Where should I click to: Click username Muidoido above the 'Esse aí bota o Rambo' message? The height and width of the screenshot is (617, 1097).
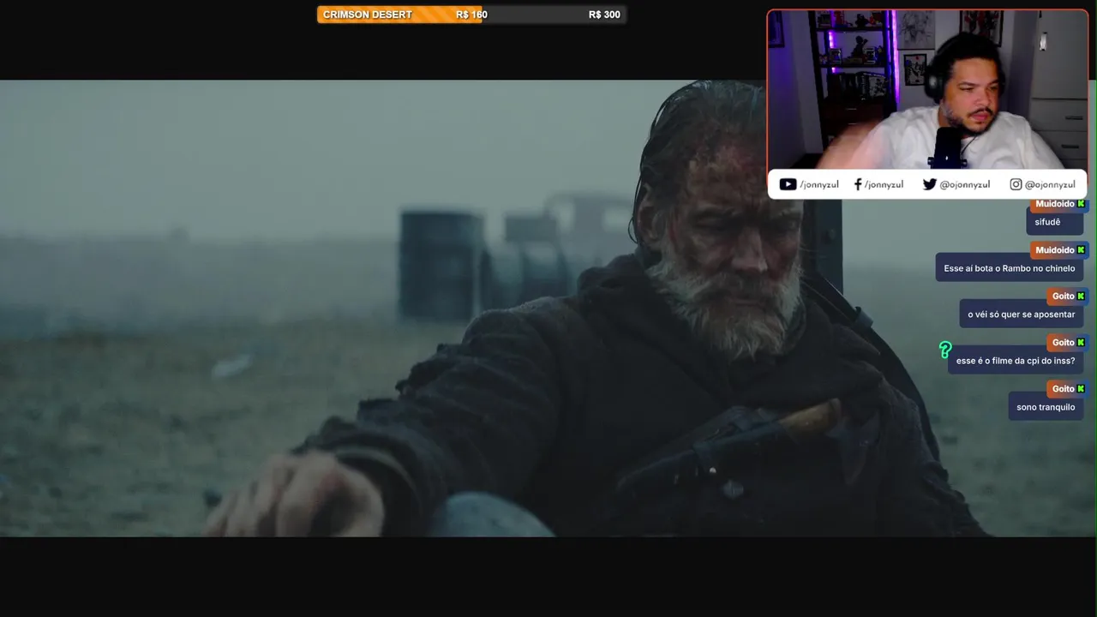click(1054, 250)
